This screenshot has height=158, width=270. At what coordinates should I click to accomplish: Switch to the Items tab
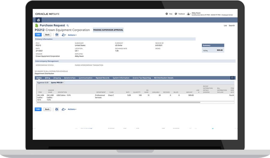39,78
